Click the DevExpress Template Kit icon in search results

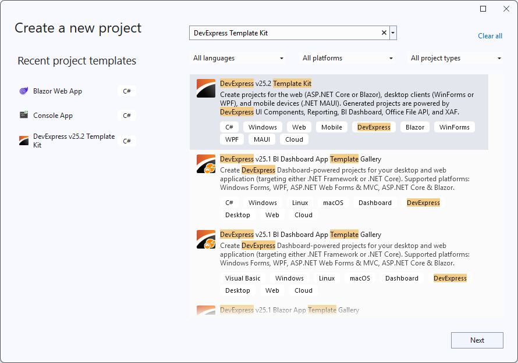(205, 88)
